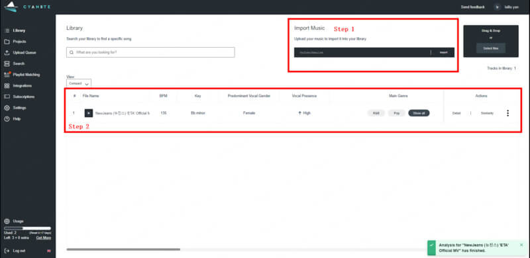Open the Subscriptions menu item
This screenshot has width=530, height=258.
click(x=24, y=97)
